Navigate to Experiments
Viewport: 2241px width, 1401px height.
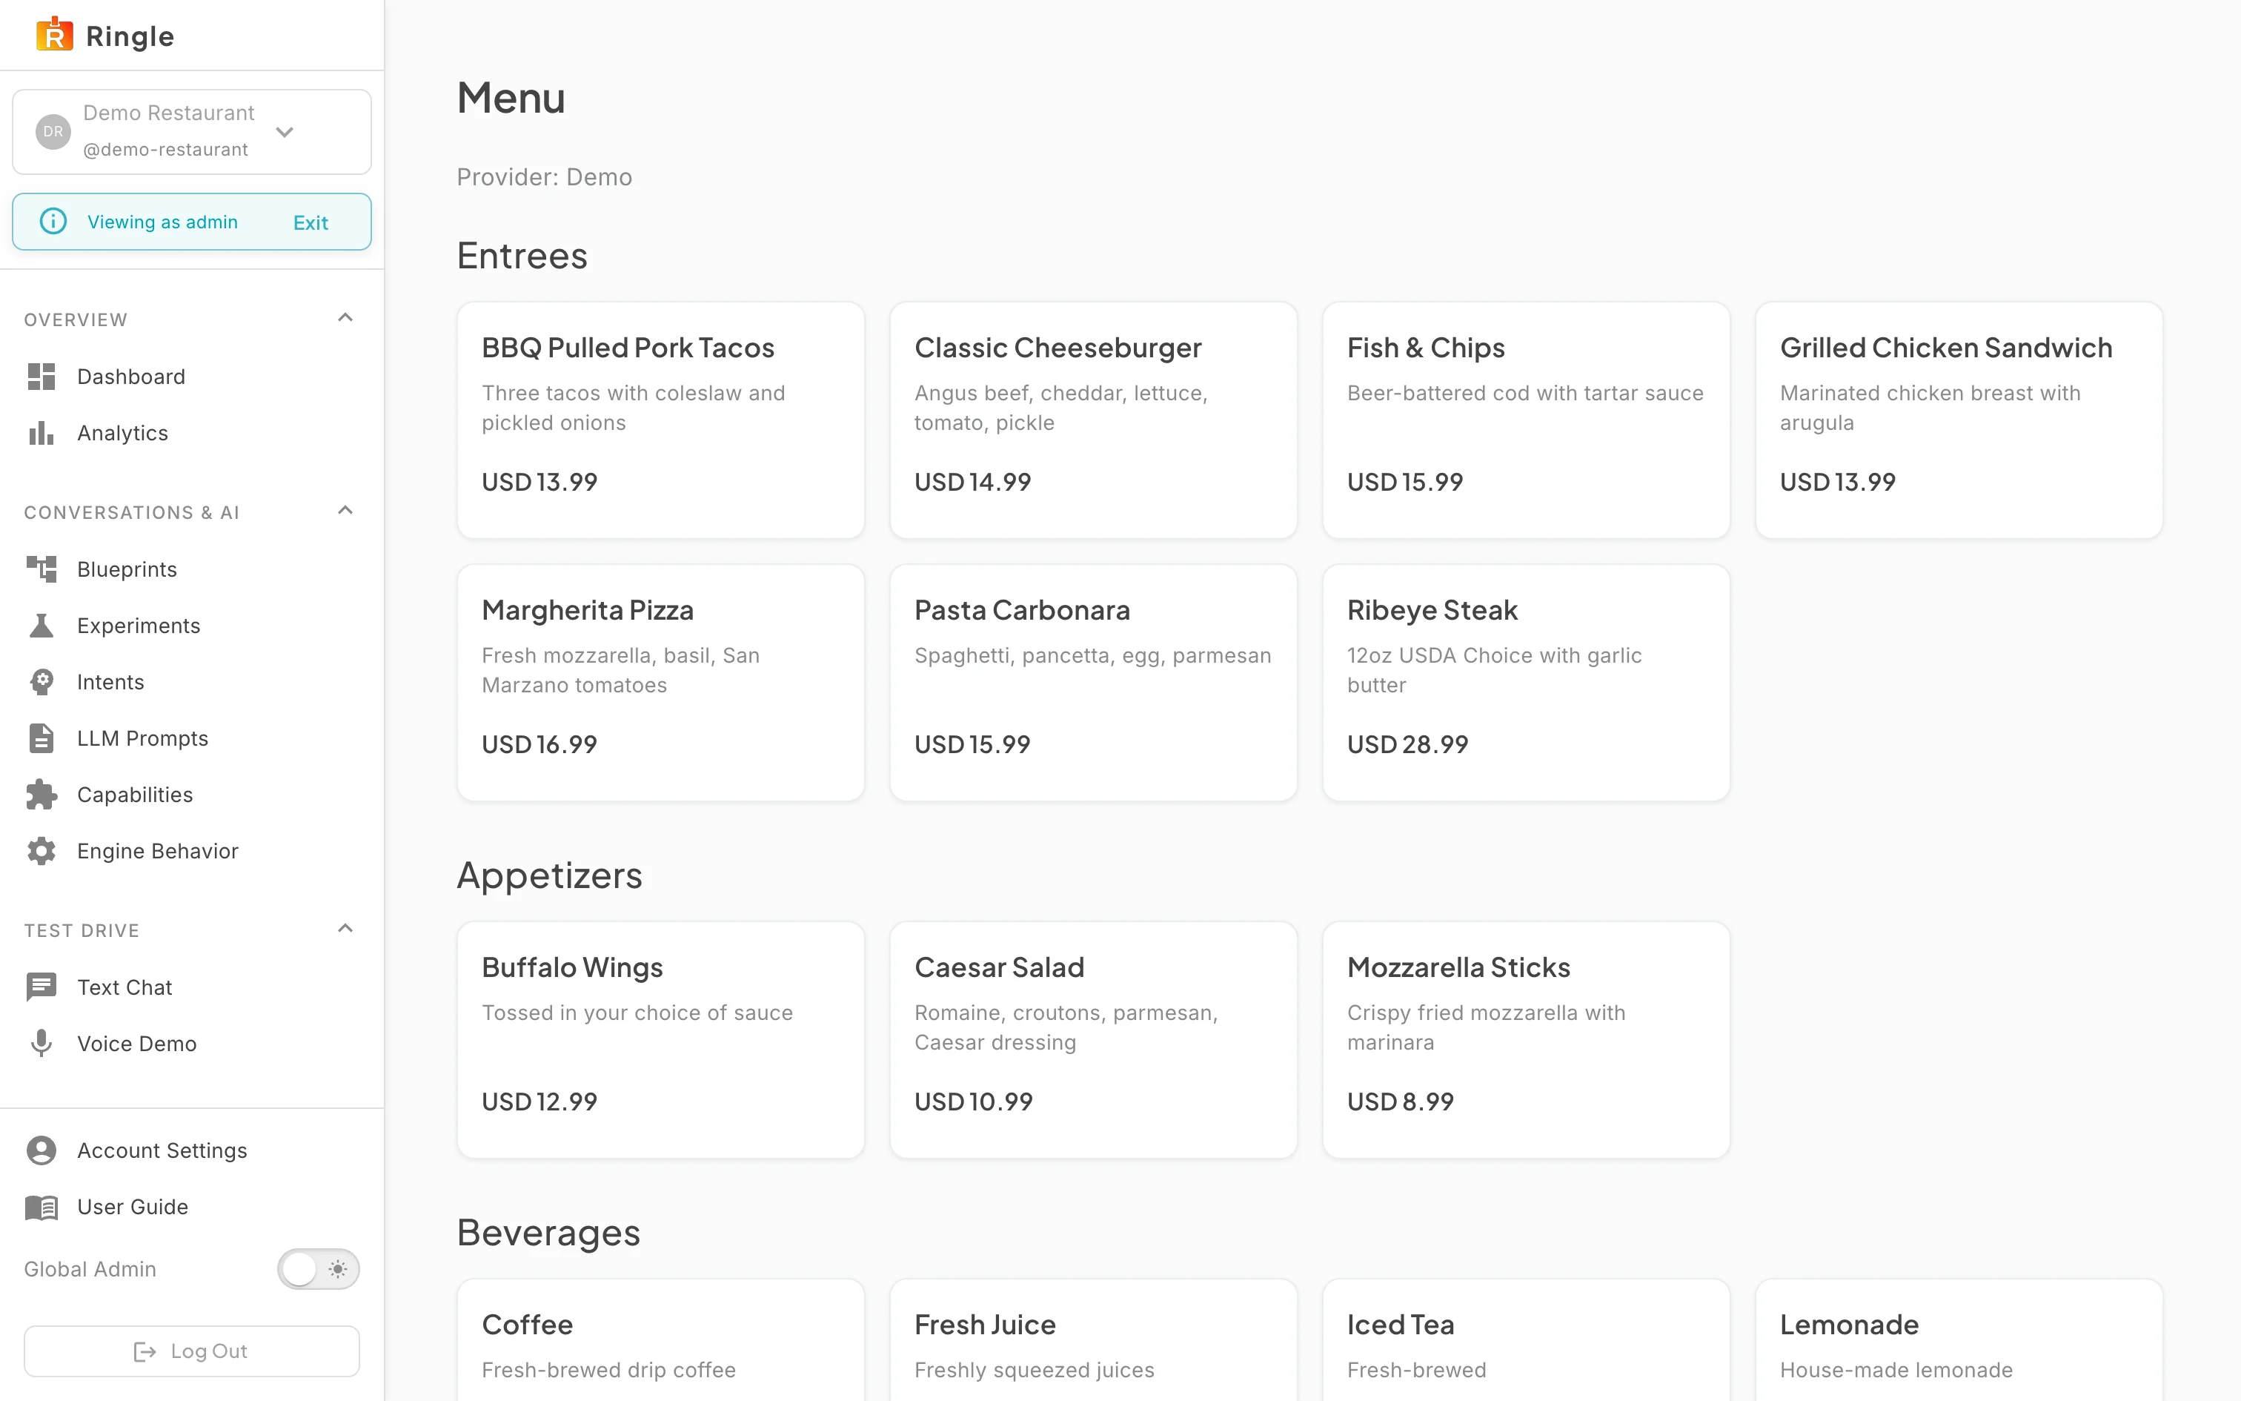coord(192,626)
